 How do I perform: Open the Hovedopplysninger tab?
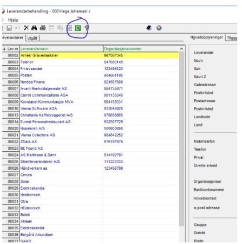tap(206, 37)
